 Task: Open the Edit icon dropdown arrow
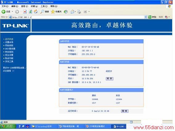point(89,11)
